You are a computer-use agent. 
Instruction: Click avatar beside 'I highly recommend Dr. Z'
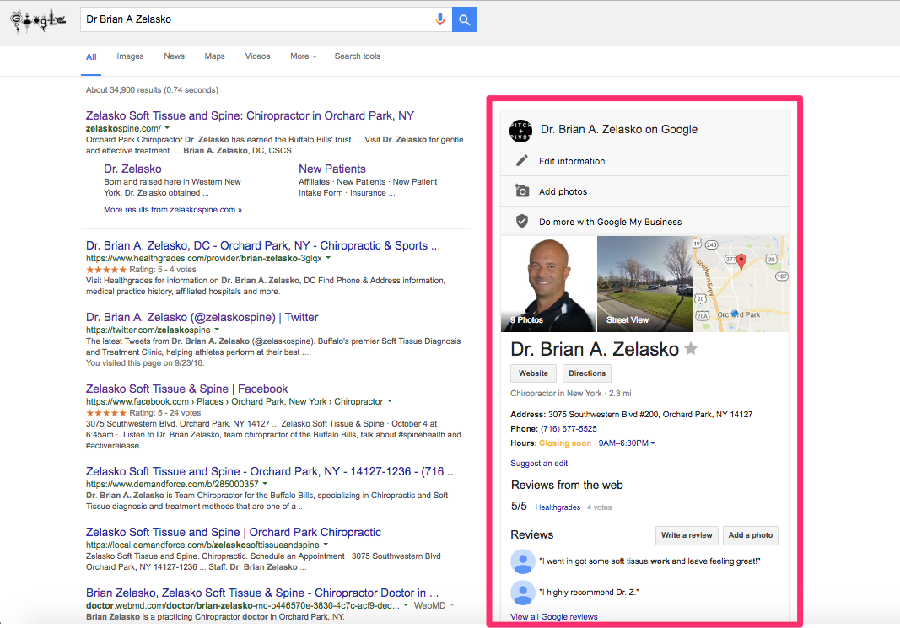pyautogui.click(x=523, y=593)
